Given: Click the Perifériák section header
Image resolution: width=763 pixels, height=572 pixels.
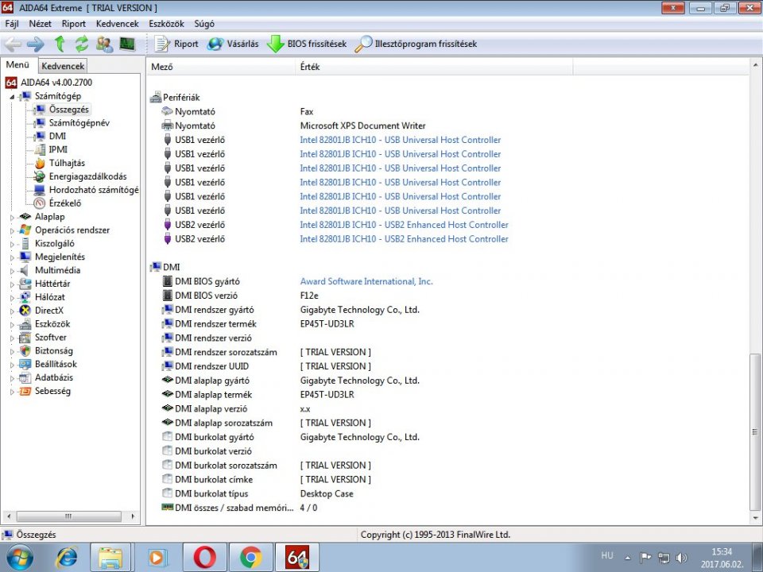Looking at the screenshot, I should (x=175, y=97).
